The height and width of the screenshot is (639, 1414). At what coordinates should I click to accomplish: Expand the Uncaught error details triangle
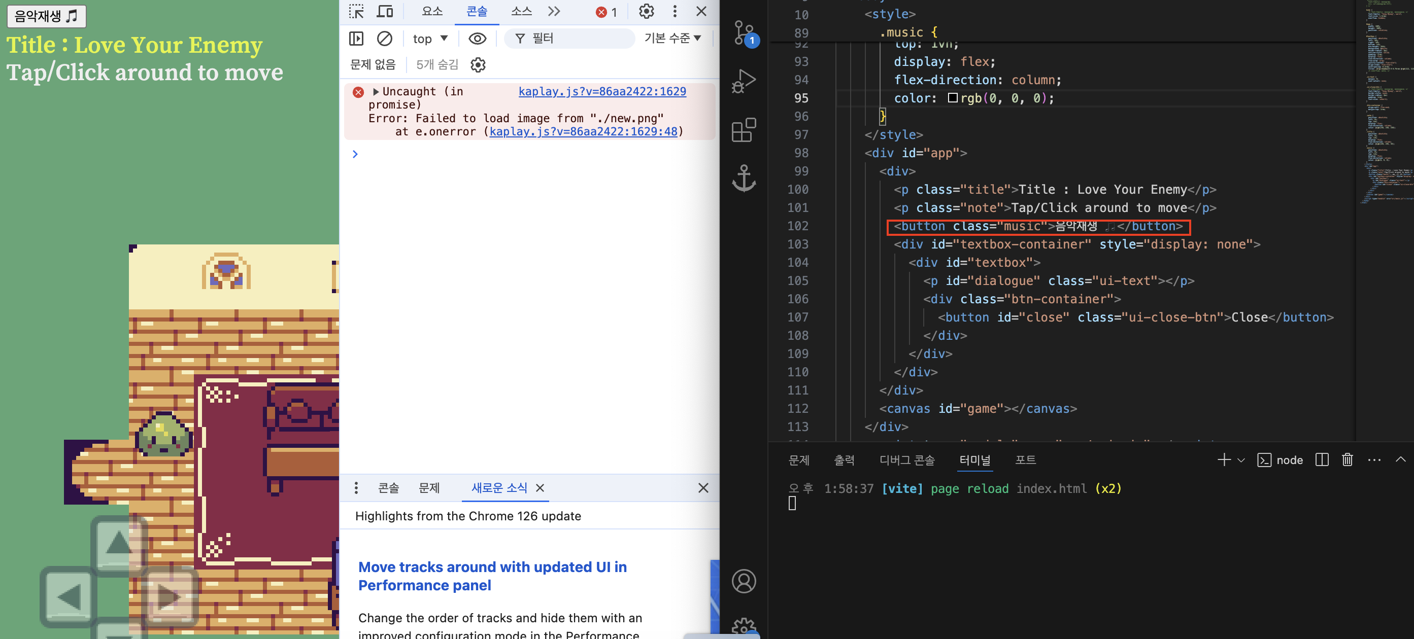click(376, 92)
